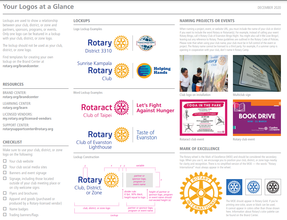Select the blue outlined MOE wheel icon
287x220 pixels.
(253, 187)
